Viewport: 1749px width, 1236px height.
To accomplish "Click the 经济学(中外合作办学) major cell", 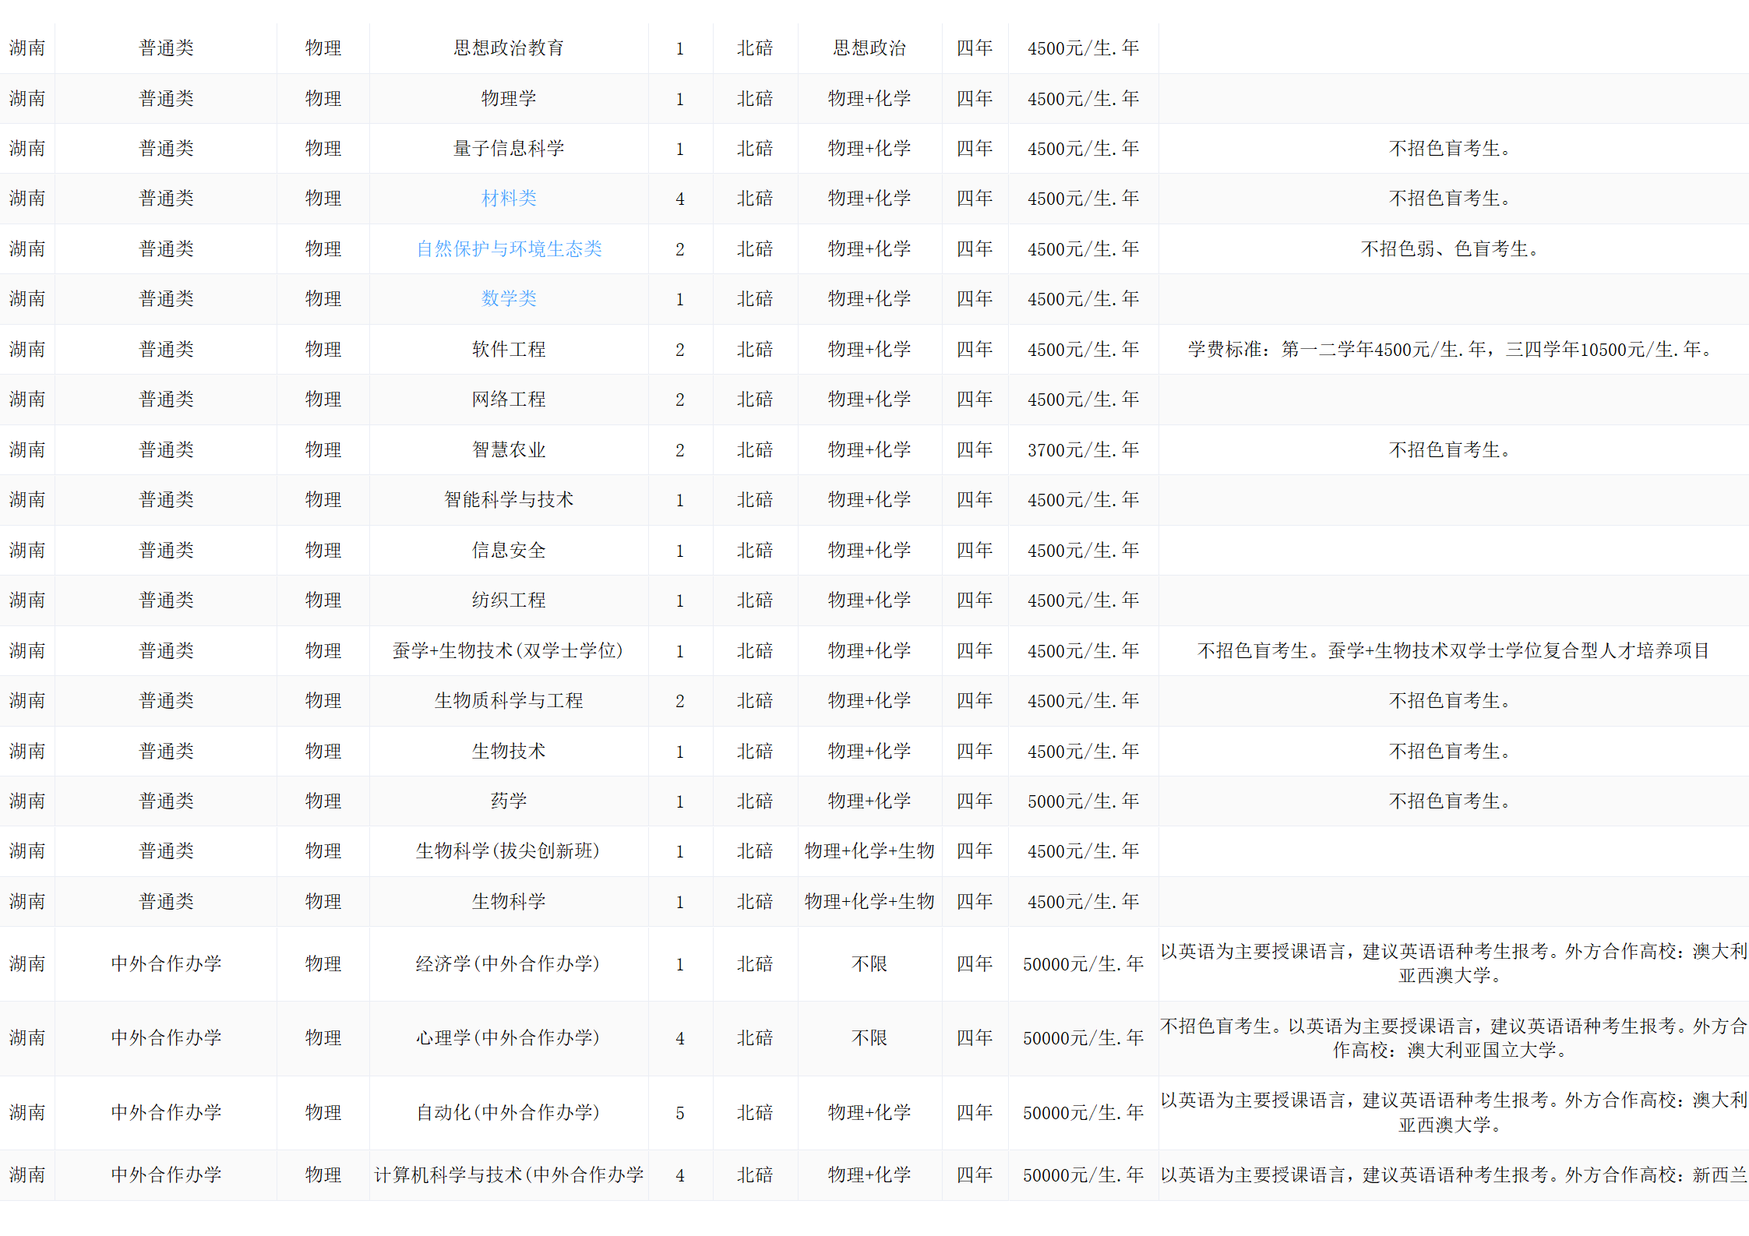I will pyautogui.click(x=509, y=964).
